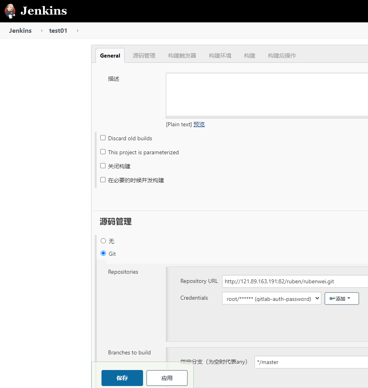368x388 pixels.
Task: Toggle the 关闭构建 checkbox
Action: point(103,166)
